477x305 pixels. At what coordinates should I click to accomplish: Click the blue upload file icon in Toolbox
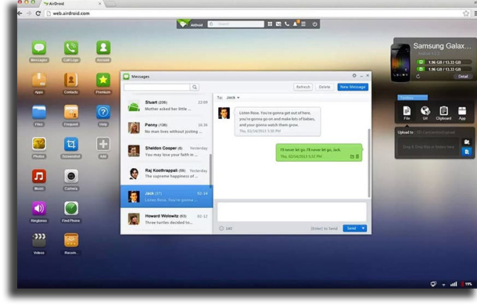click(x=466, y=152)
